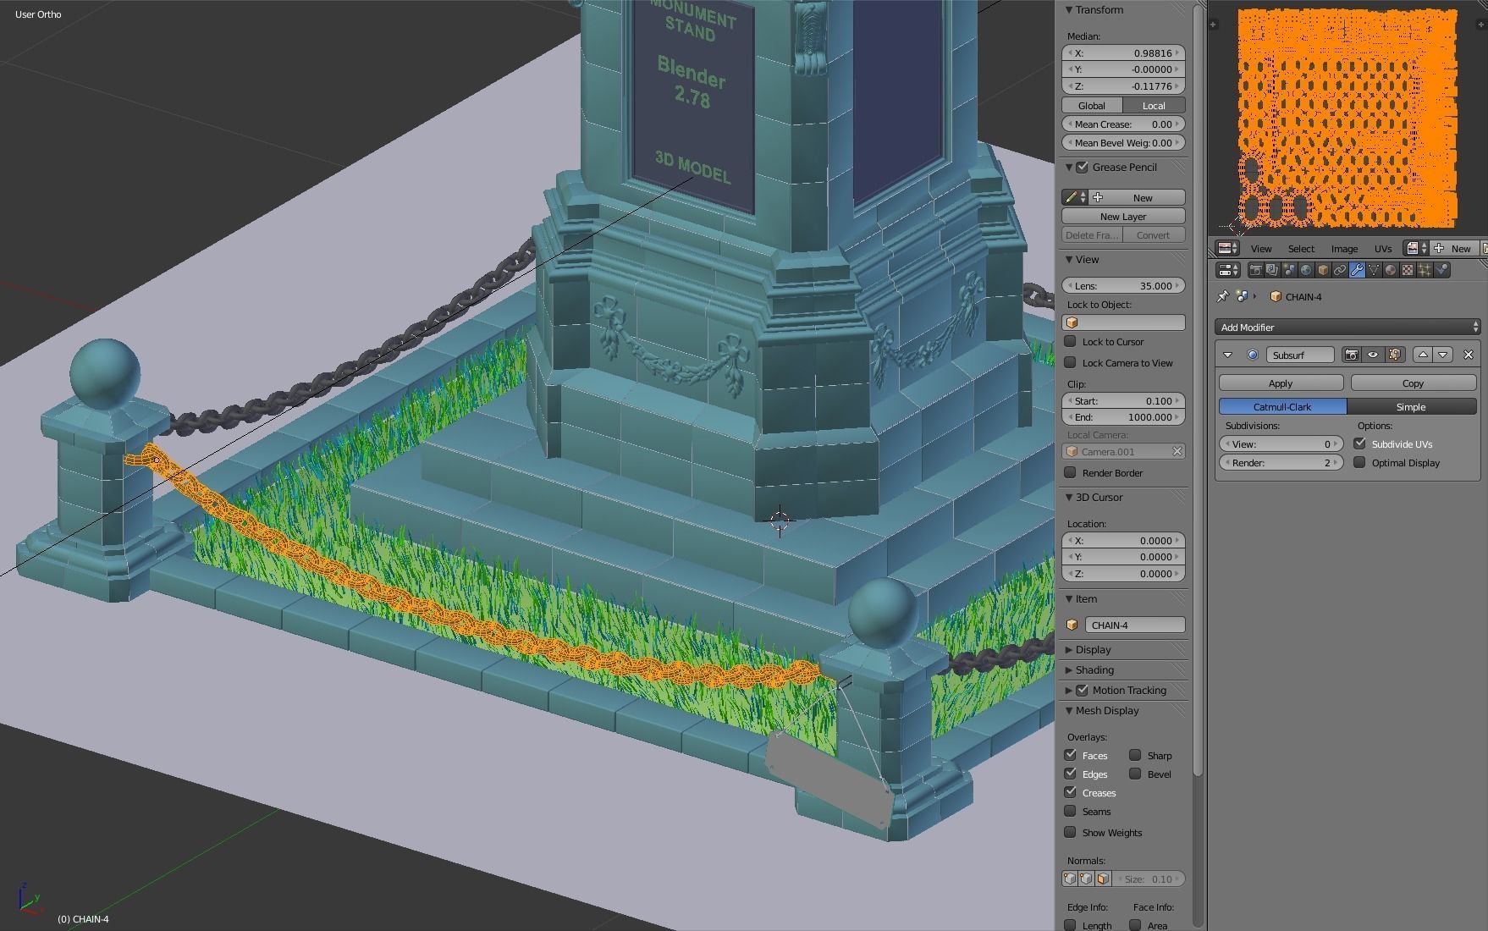The height and width of the screenshot is (931, 1488).
Task: Collapse the 3D Cursor panel
Action: pyautogui.click(x=1069, y=497)
